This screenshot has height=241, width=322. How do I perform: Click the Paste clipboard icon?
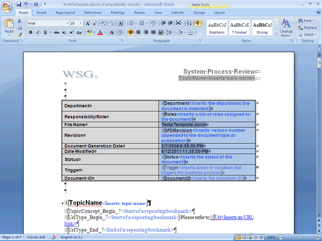point(9,23)
